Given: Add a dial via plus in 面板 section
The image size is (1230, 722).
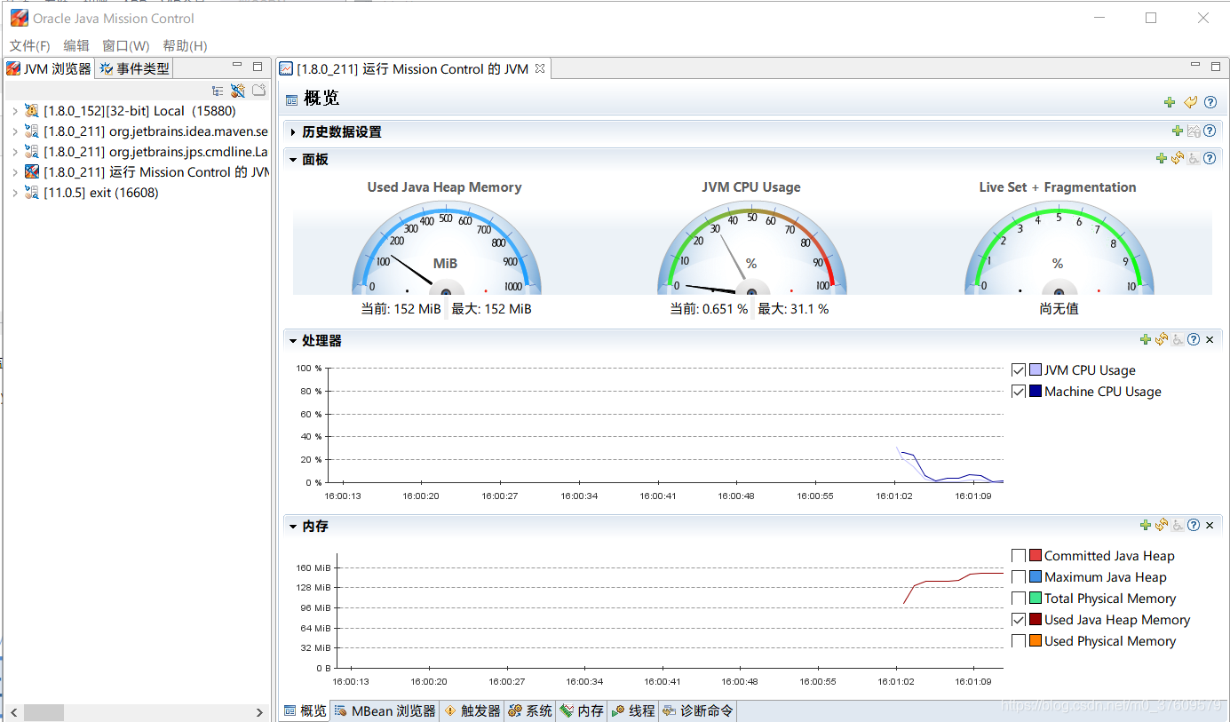Looking at the screenshot, I should pyautogui.click(x=1161, y=158).
